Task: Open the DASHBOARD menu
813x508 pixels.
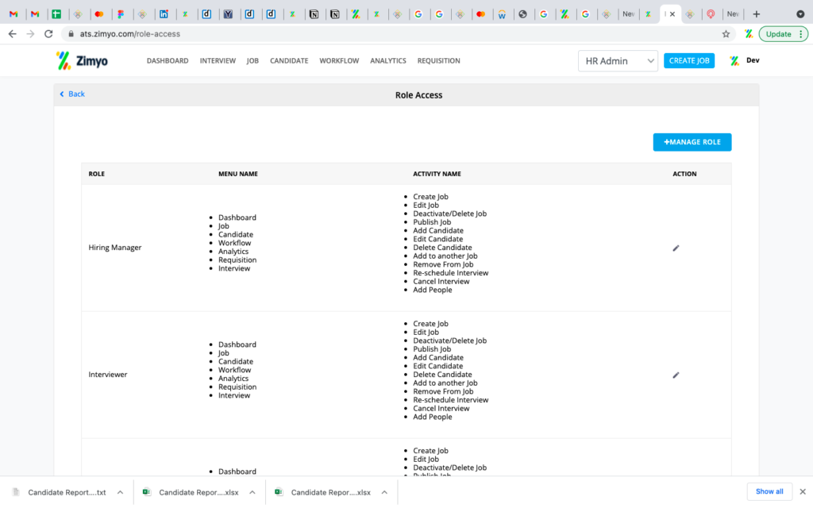Action: tap(168, 60)
